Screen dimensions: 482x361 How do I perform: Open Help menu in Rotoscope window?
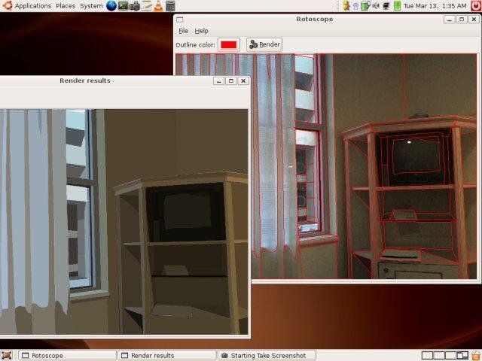pos(201,31)
